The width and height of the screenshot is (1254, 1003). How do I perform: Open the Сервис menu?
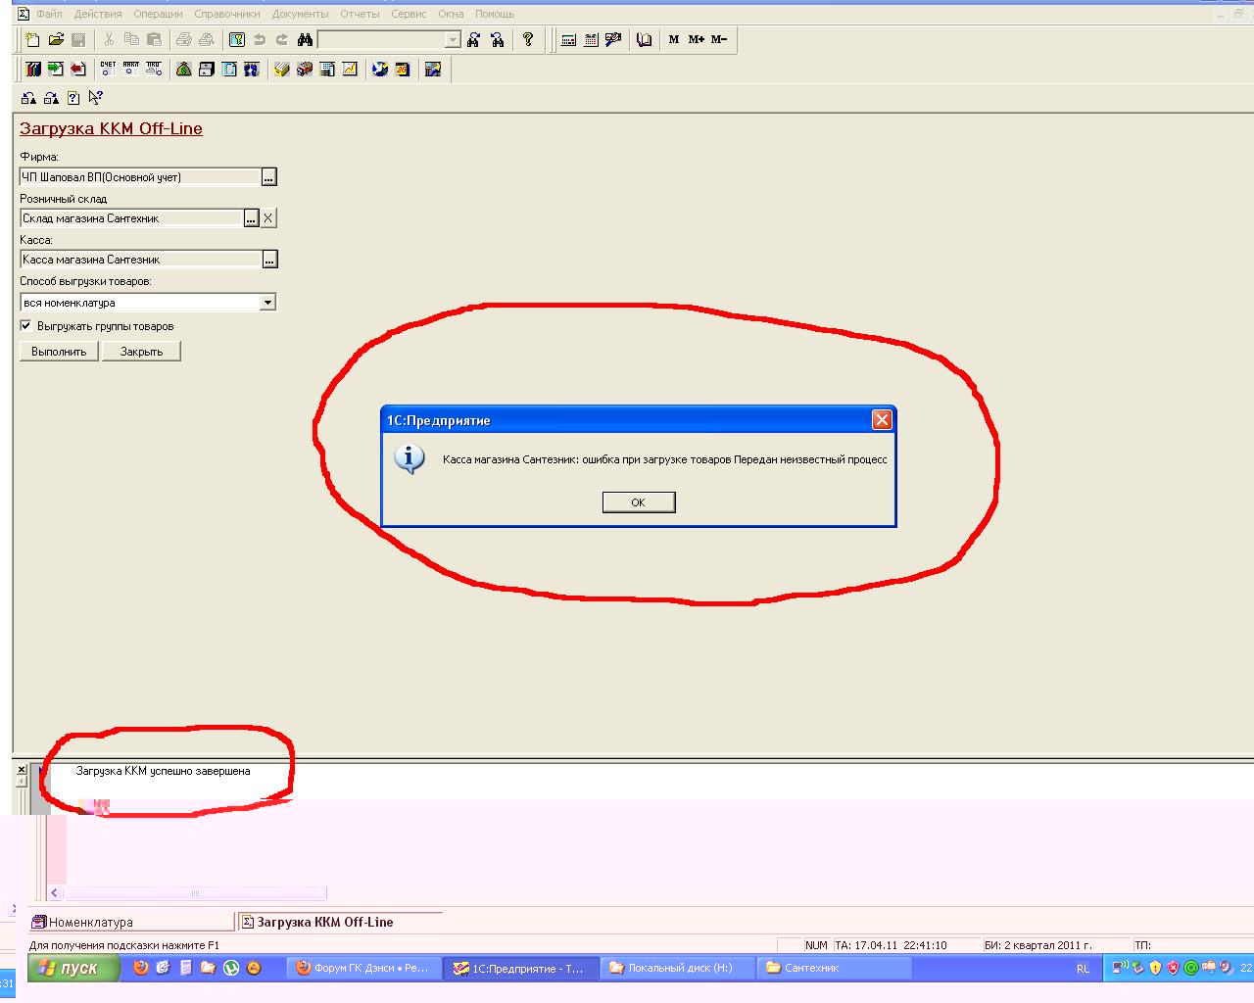click(x=409, y=14)
